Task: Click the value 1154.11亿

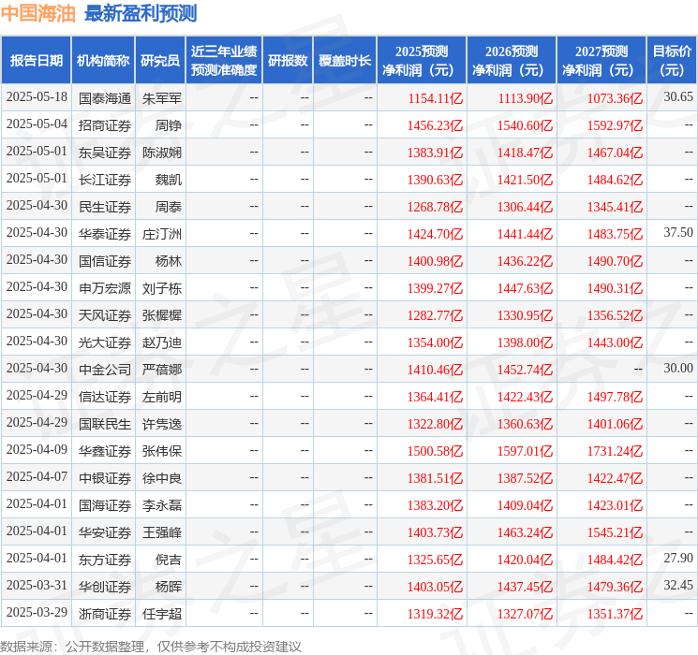Action: [x=436, y=98]
